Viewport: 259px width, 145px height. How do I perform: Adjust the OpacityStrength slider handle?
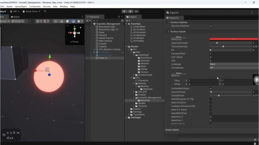[217, 43]
